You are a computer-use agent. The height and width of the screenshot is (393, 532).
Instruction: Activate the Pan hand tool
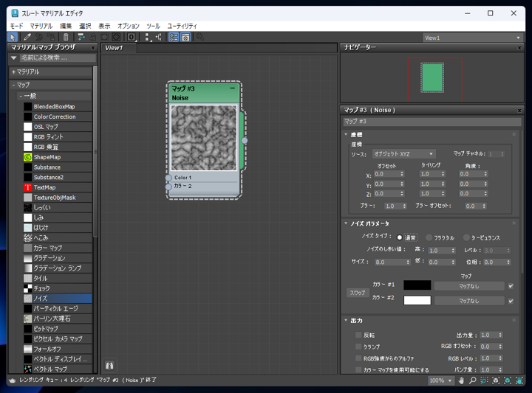tap(461, 380)
